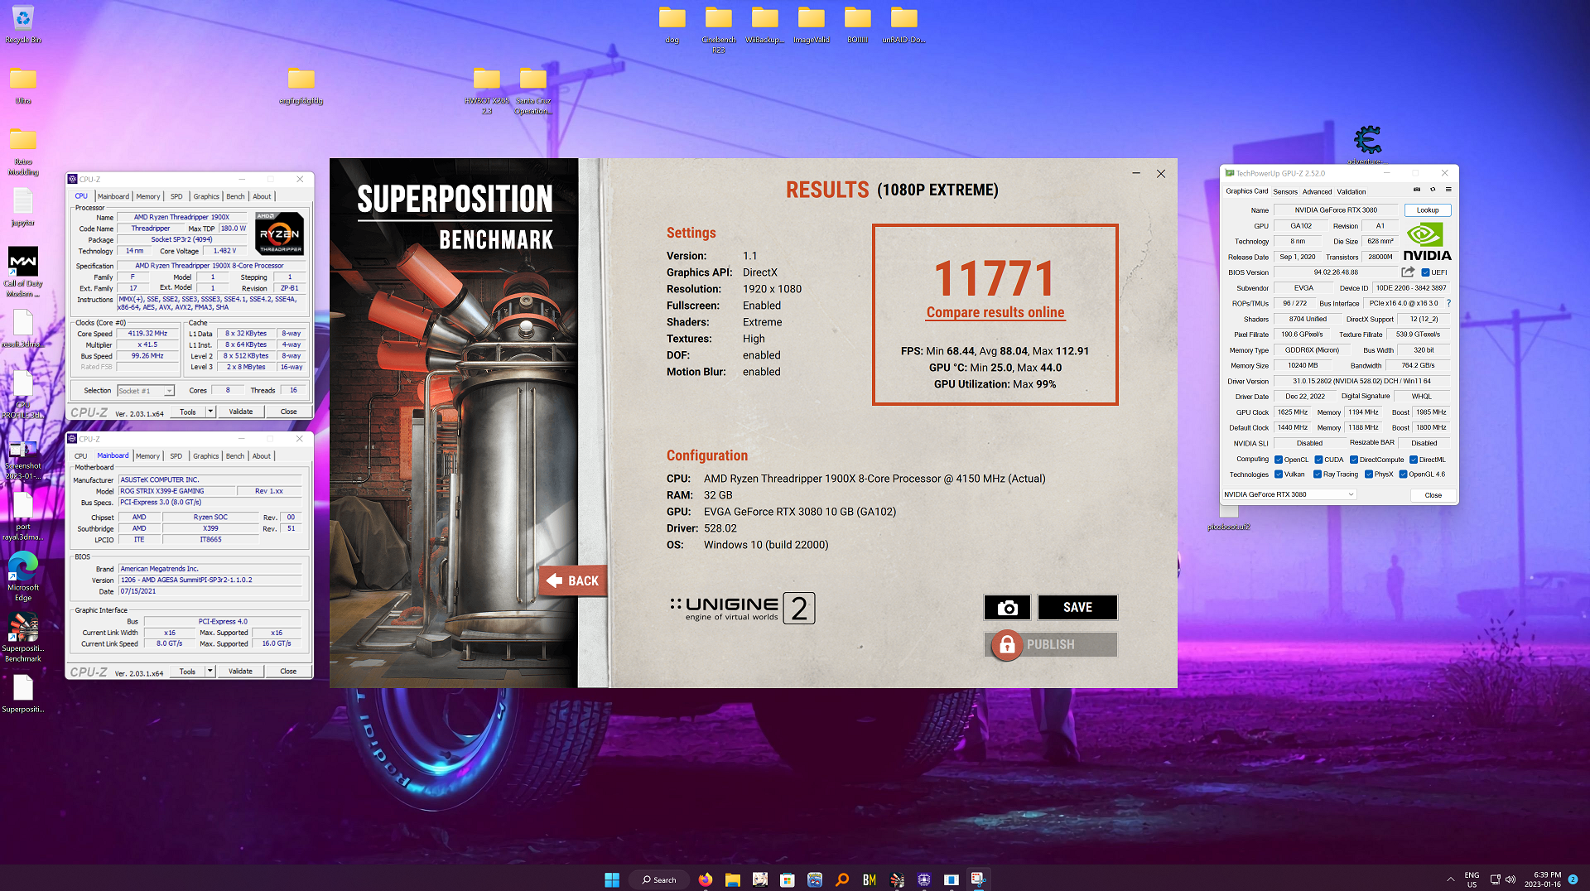
Task: Take a screenshot with Superposition's camera button
Action: click(1007, 607)
